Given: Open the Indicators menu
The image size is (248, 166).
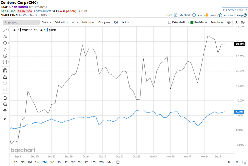Looking at the screenshot, I should [88, 22].
